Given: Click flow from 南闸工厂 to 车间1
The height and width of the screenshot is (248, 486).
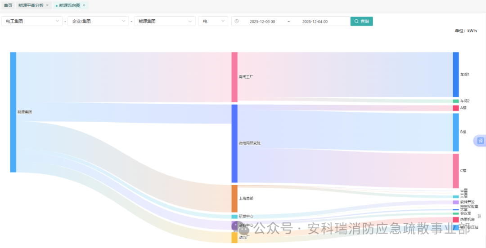Looking at the screenshot, I should pyautogui.click(x=345, y=75).
